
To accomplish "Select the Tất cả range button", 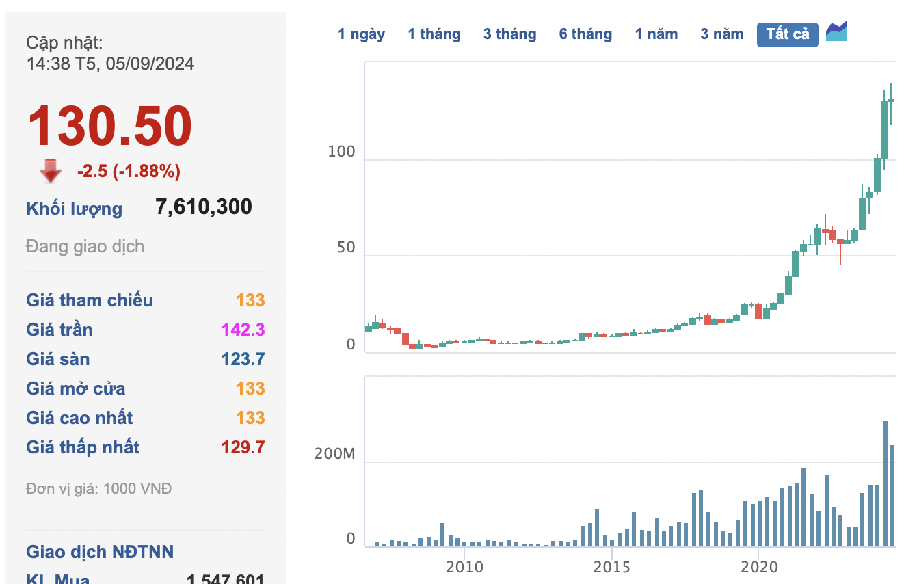I will point(788,34).
